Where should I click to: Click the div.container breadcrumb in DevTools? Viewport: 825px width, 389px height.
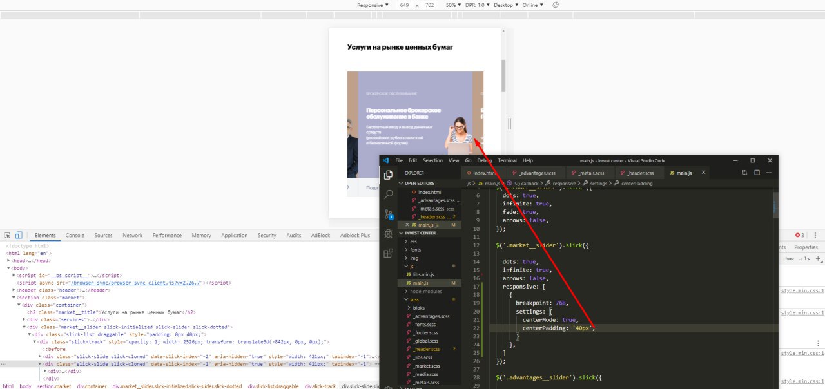pos(91,386)
